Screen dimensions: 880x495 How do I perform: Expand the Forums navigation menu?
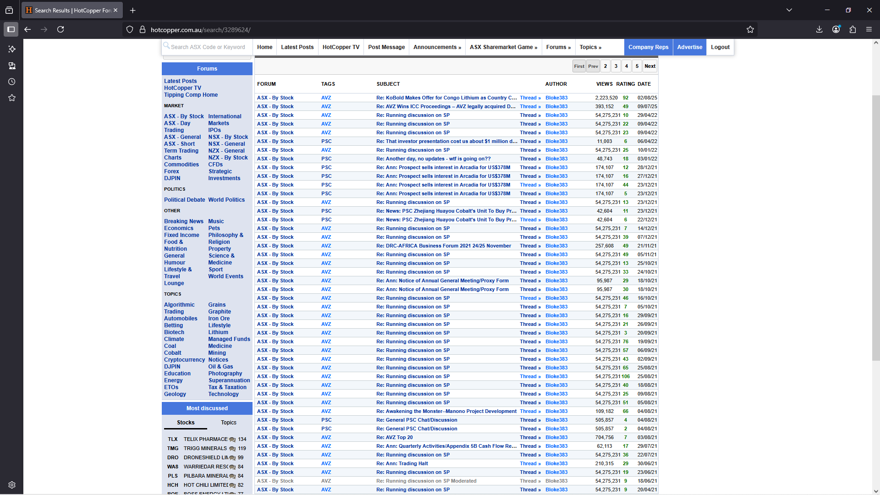tap(558, 47)
